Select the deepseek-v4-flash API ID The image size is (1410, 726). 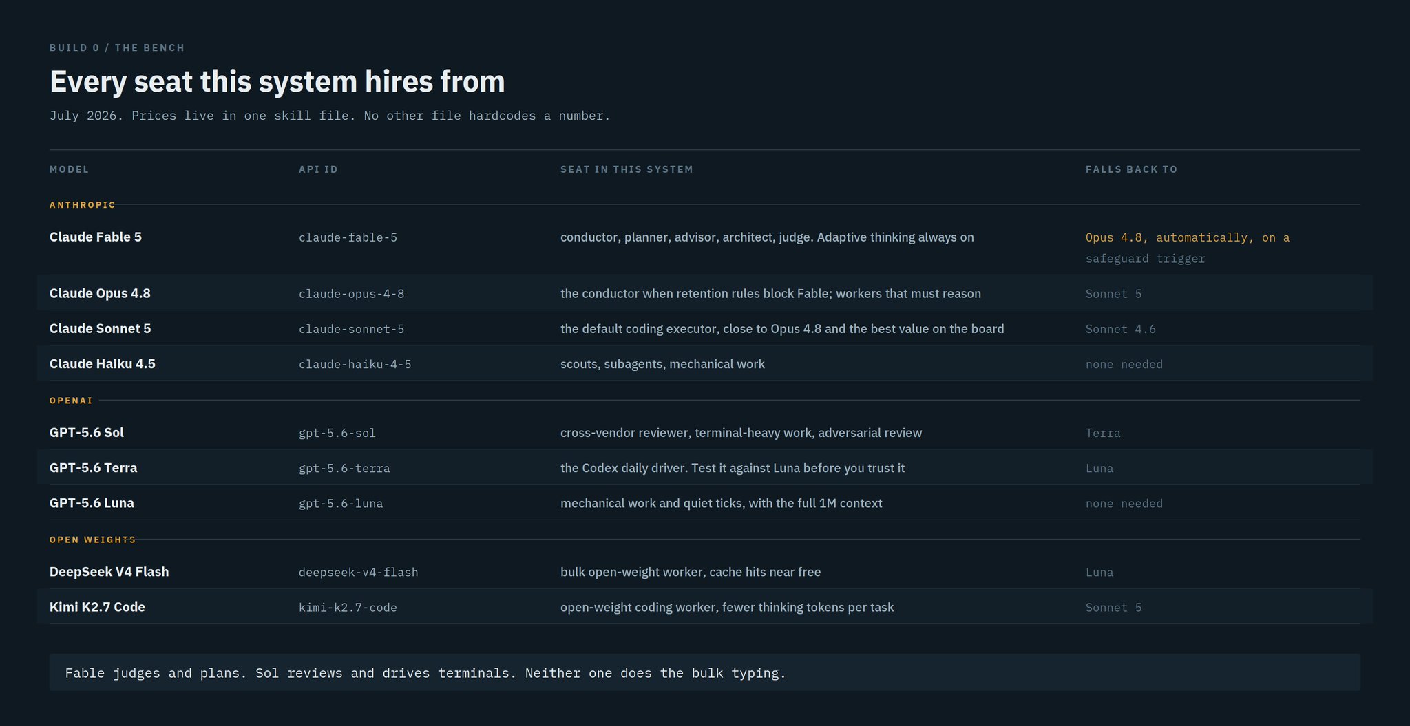point(358,572)
